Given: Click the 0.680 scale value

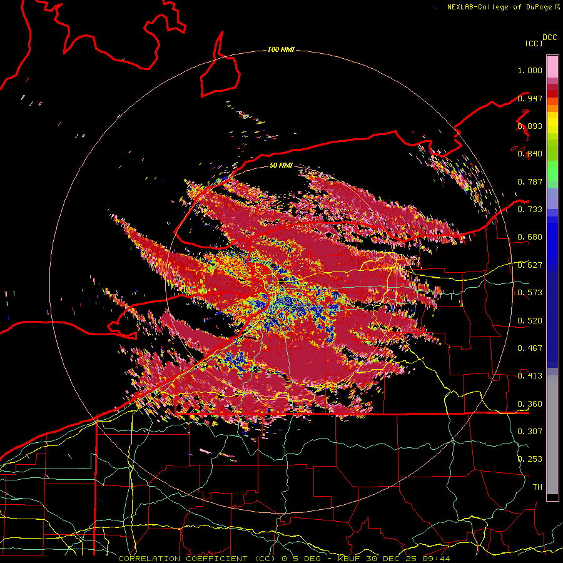Looking at the screenshot, I should coord(530,237).
